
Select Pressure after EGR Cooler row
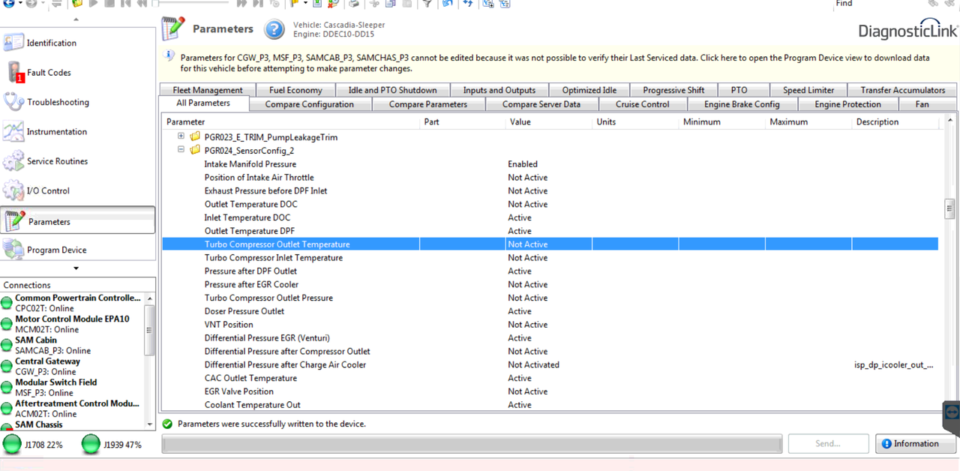[x=550, y=284]
